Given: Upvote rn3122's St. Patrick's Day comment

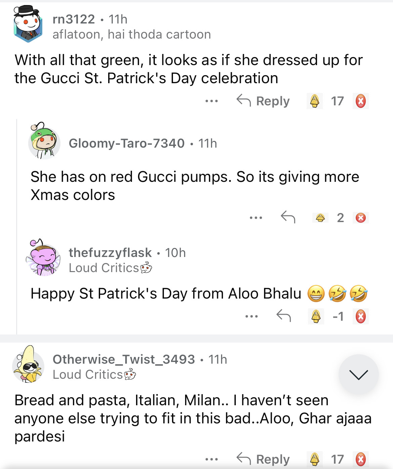Looking at the screenshot, I should pos(314,101).
